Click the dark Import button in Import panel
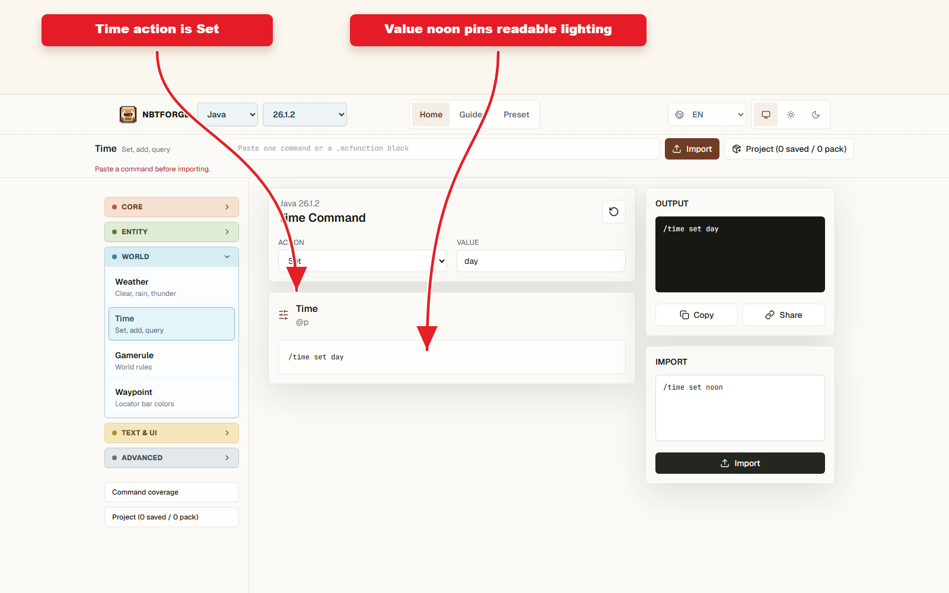949x593 pixels. [740, 463]
